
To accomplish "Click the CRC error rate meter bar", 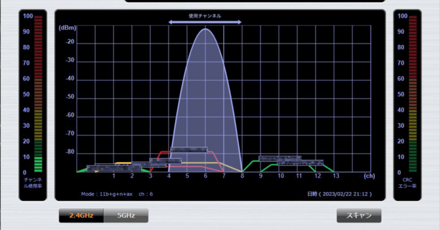I will tap(412, 94).
